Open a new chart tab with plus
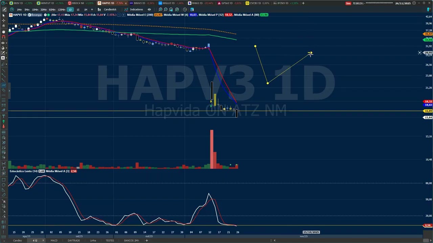The width and height of the screenshot is (433, 243). tap(303, 3)
